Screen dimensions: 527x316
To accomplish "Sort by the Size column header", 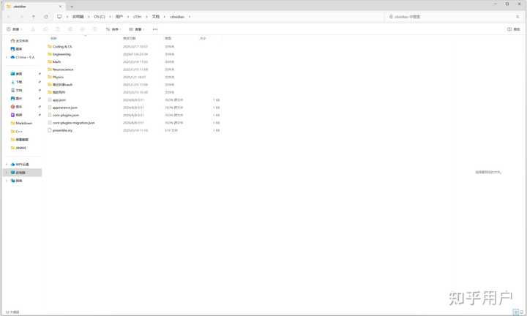I will [203, 39].
